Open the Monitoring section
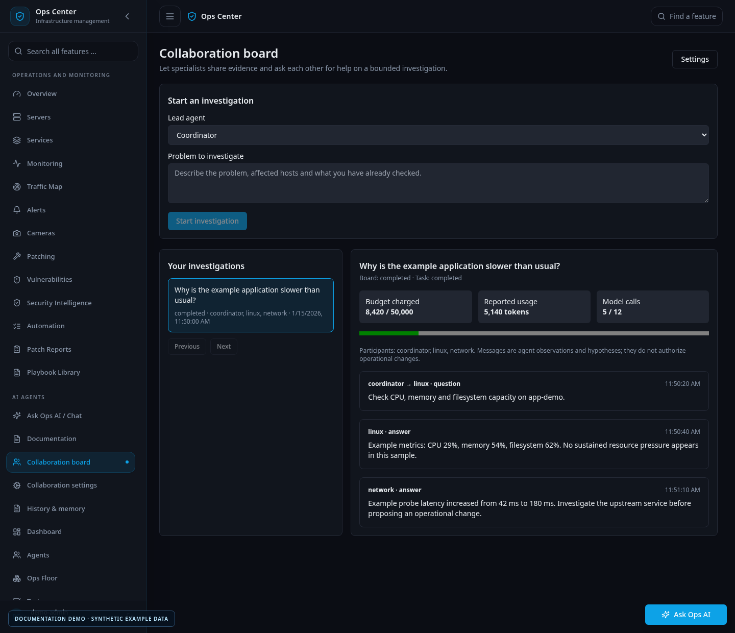Screen dimensions: 735x633 point(70,164)
